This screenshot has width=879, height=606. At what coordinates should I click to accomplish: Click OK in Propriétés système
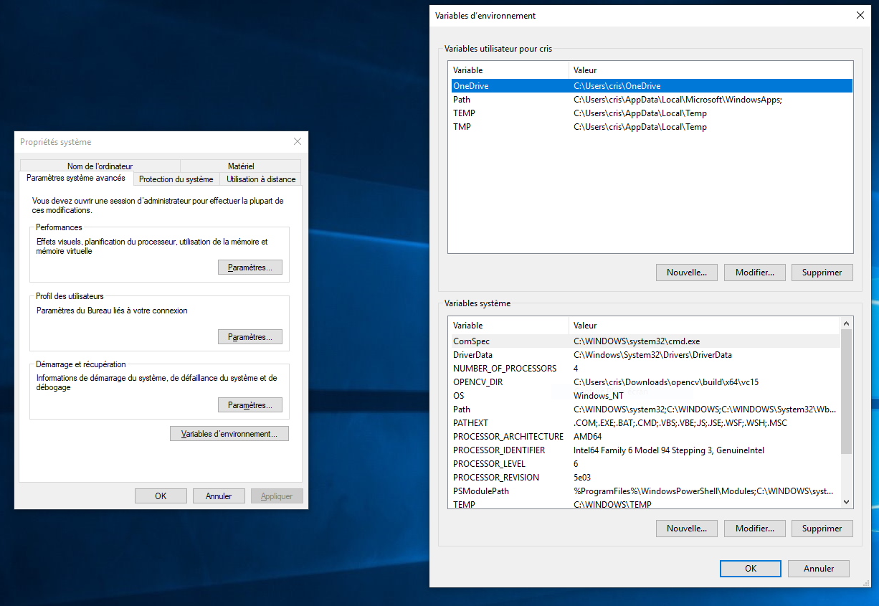[x=161, y=496]
